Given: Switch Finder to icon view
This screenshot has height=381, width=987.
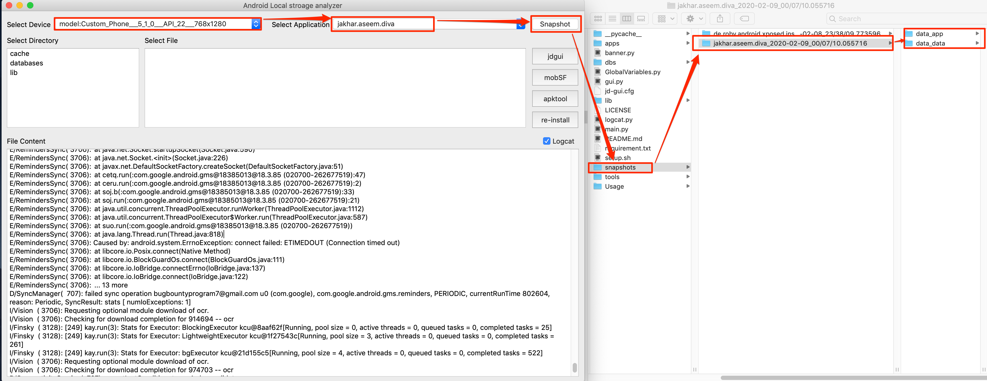Looking at the screenshot, I should [x=598, y=18].
